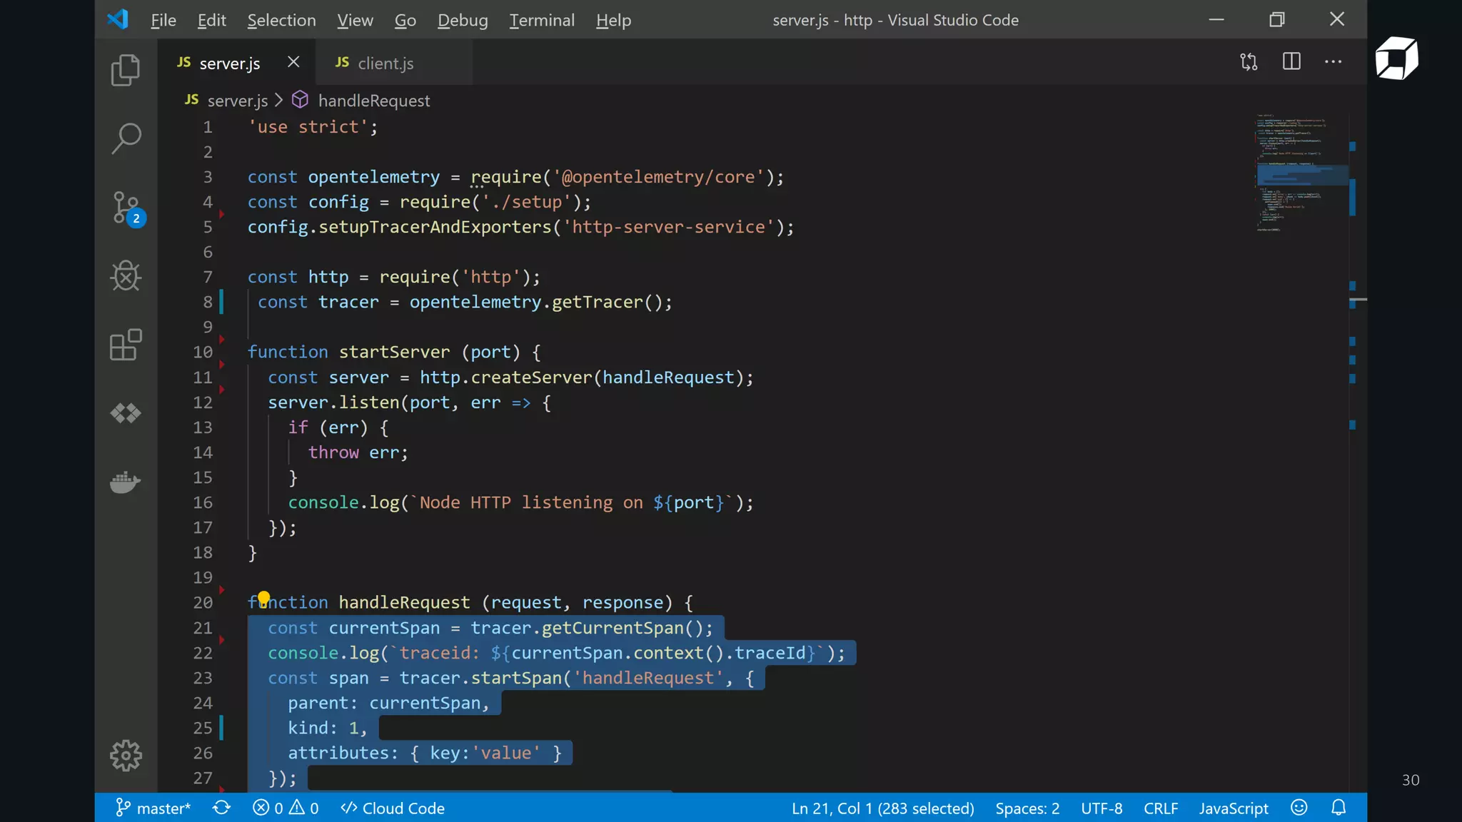Click 'use strict' on line 1

[308, 126]
